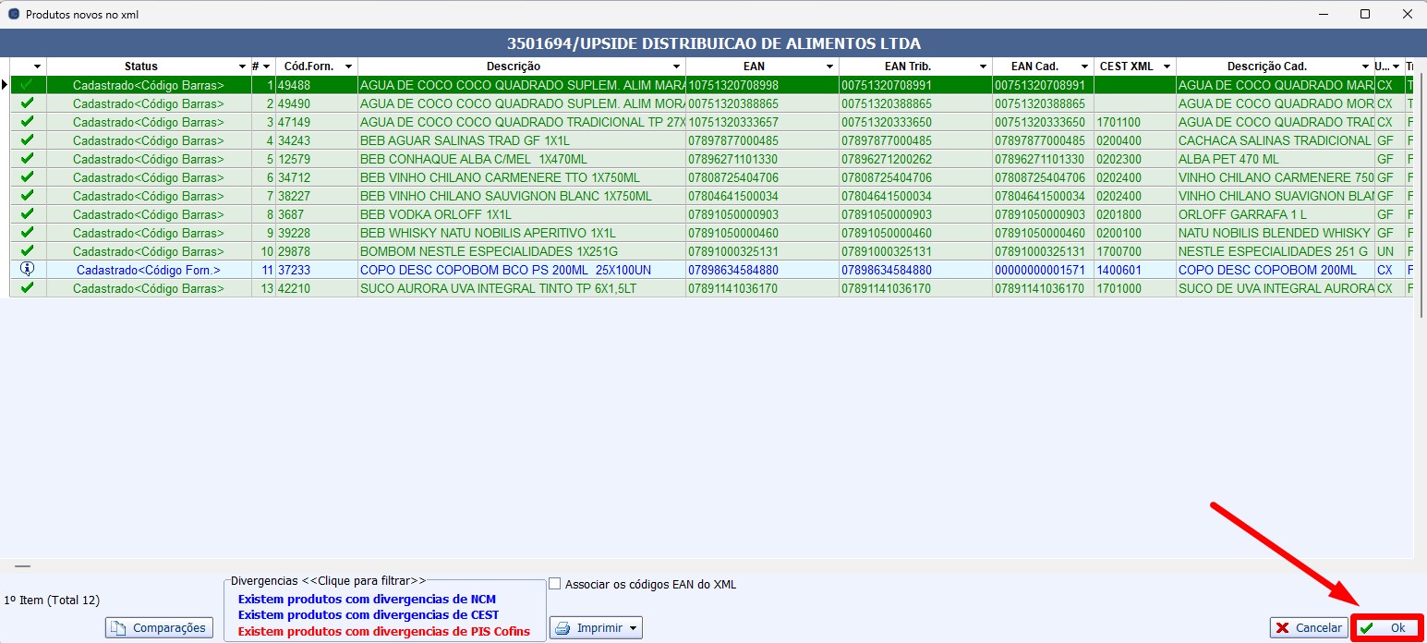
Task: Open the Status column filter dropdown
Action: 243,67
